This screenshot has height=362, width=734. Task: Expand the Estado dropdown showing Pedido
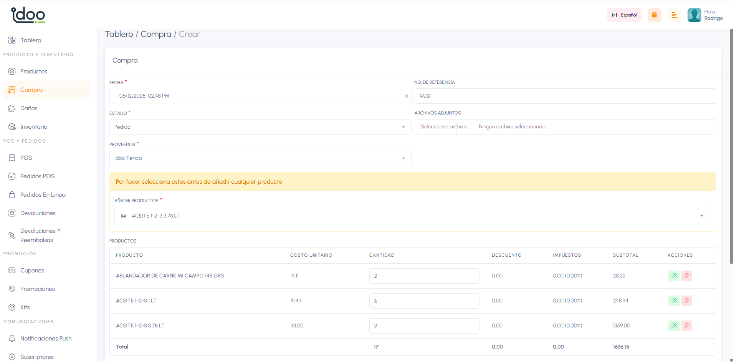click(260, 127)
